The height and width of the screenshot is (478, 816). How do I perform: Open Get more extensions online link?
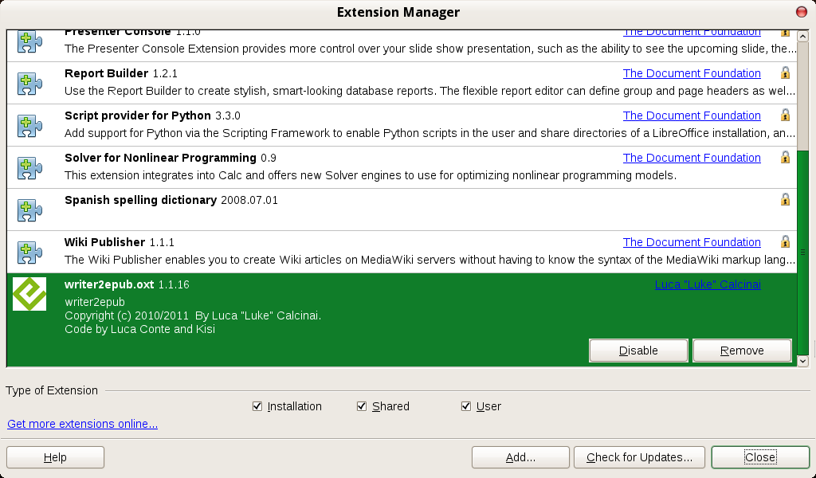[x=82, y=423]
